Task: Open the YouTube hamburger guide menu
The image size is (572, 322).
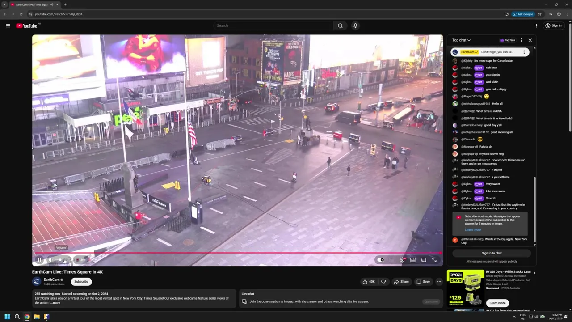Action: [x=8, y=25]
